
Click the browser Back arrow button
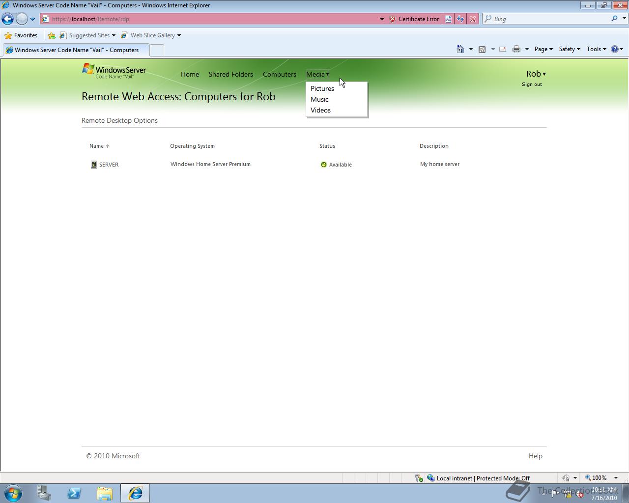coord(8,19)
